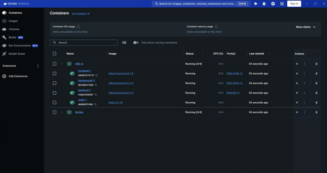Screen dimensions: 327x173
Task: Open image link tidbai/frontend:0.2.8
Action: click(121, 73)
